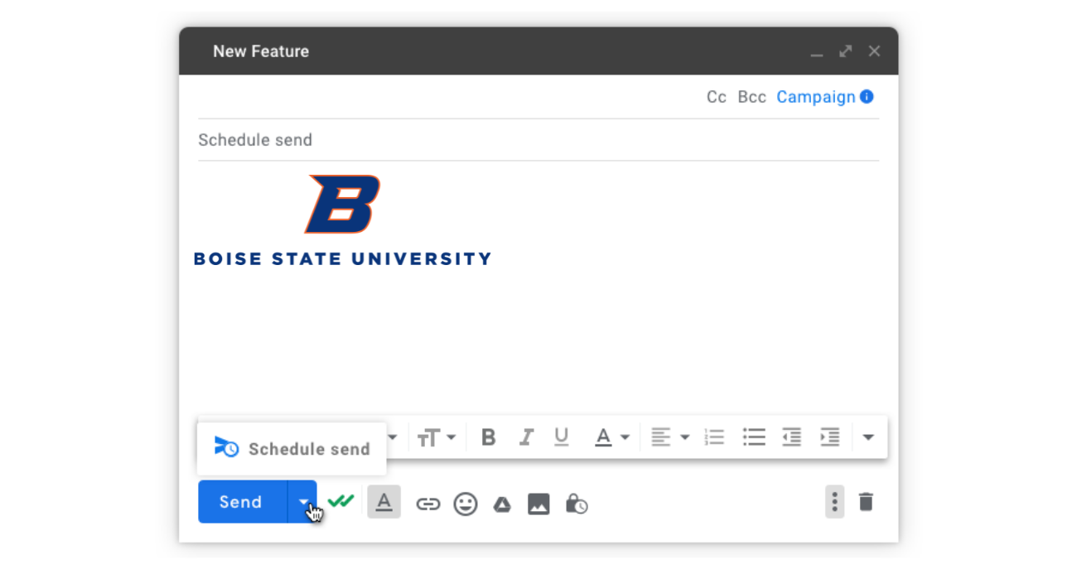Choose Schedule send from the popup
Image resolution: width=1077 pixels, height=569 pixels.
(292, 448)
